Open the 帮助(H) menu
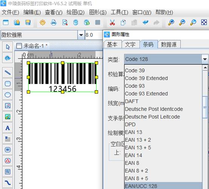The image size is (209, 189). click(164, 12)
